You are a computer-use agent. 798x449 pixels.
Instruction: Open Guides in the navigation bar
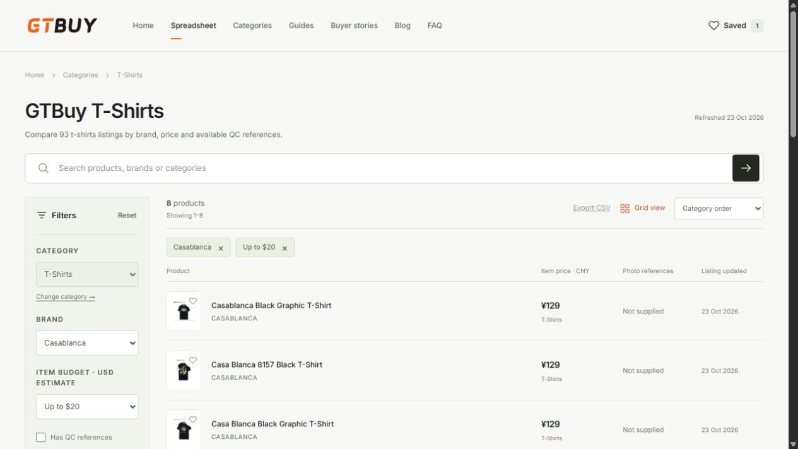click(301, 26)
